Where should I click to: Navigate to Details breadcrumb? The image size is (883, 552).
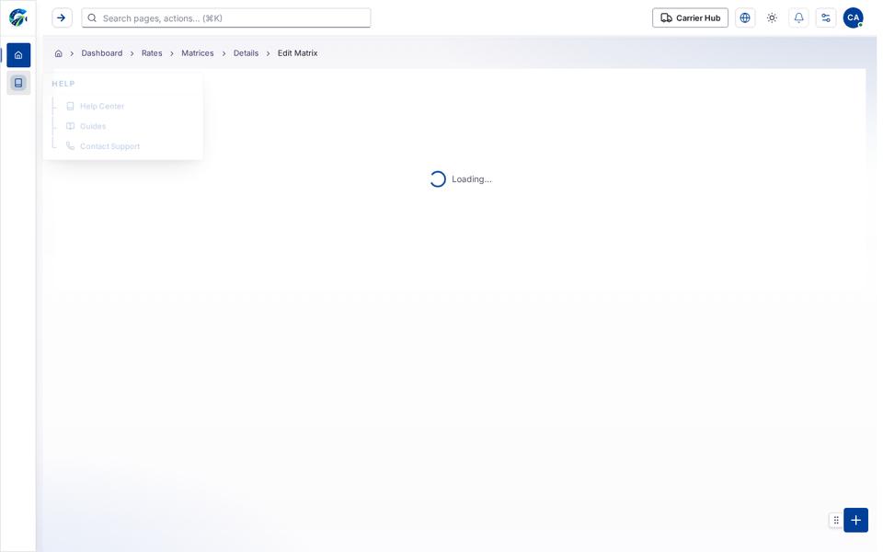247,53
